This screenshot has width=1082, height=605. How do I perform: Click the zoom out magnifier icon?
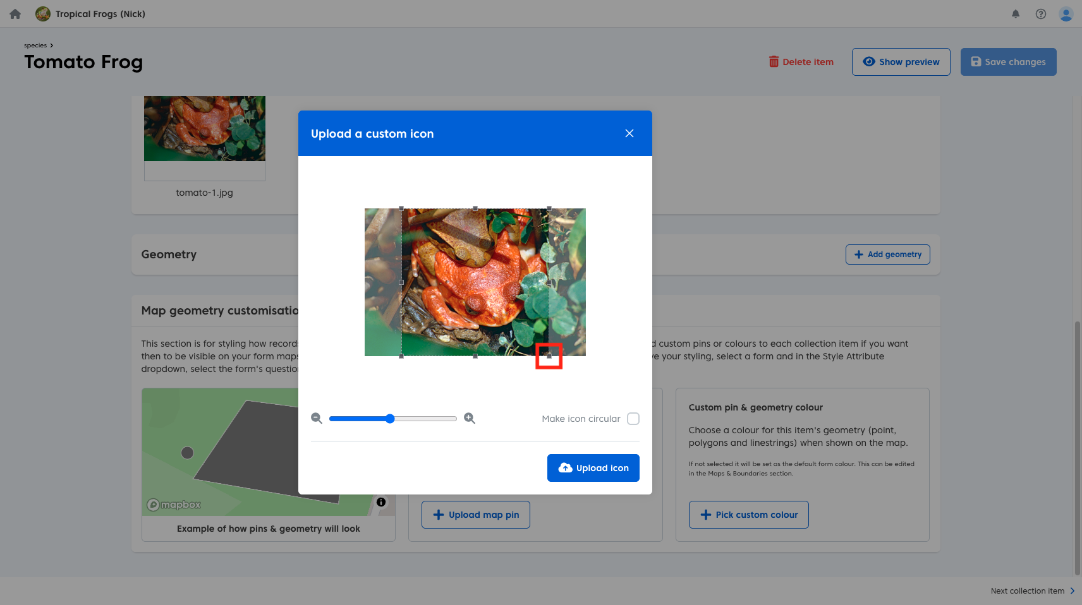[x=317, y=419]
